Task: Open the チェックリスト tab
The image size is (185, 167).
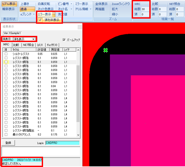Action: tap(52, 45)
